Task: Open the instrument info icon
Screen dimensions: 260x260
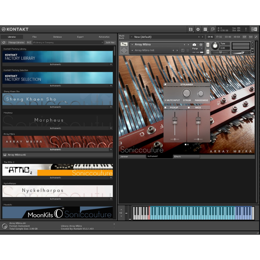Action: click(201, 45)
